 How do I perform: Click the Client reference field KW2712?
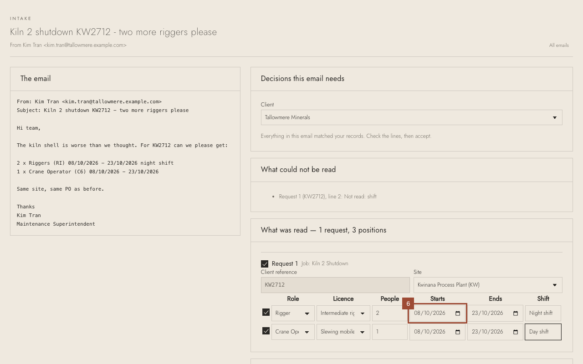[x=335, y=285]
